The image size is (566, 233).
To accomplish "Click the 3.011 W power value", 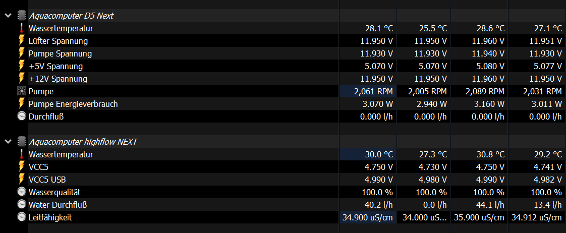I will pyautogui.click(x=547, y=104).
